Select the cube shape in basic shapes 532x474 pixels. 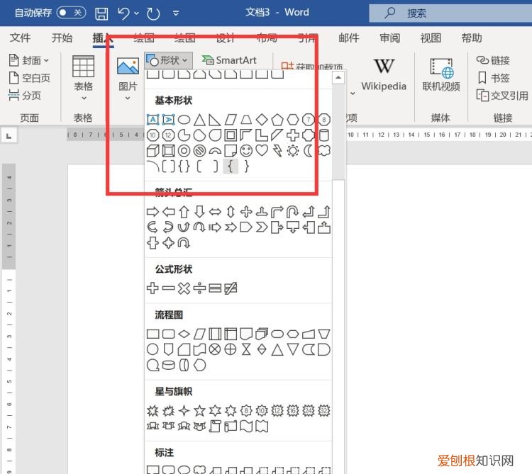coord(153,151)
